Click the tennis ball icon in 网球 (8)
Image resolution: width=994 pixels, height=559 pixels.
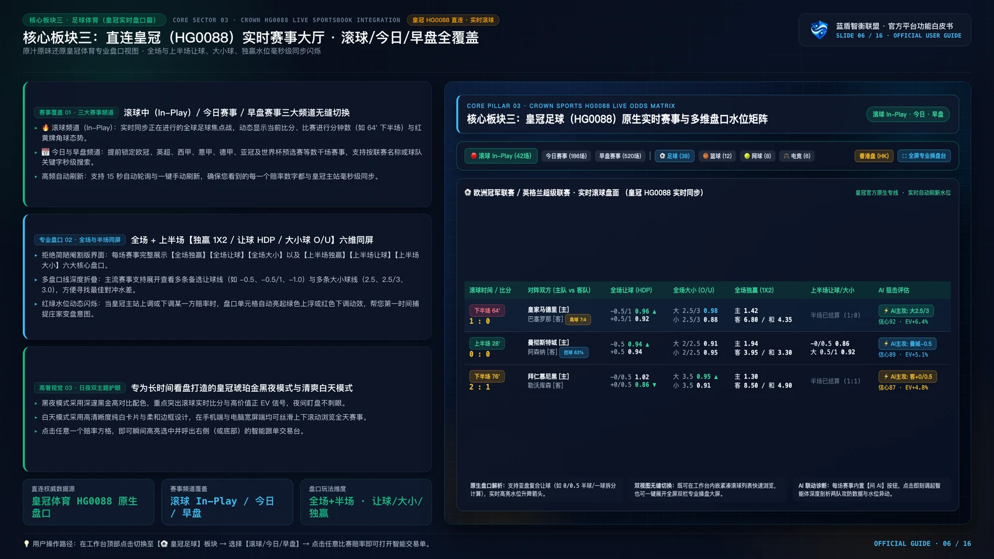point(747,156)
